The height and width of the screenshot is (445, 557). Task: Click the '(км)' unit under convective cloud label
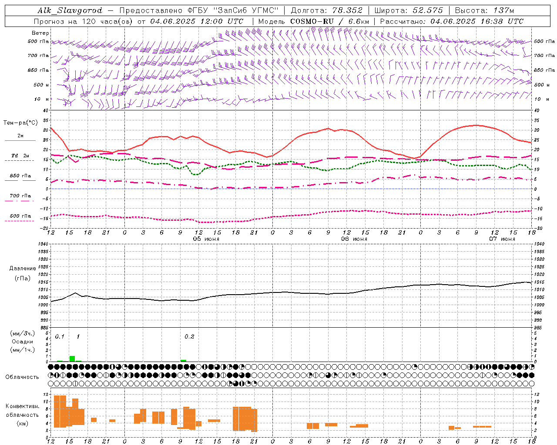pos(23,423)
